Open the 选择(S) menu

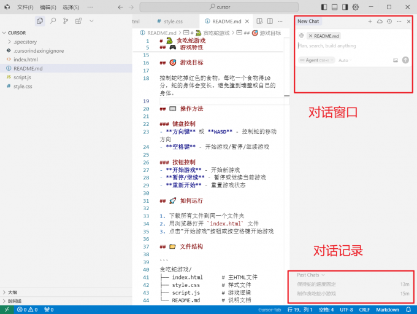click(71, 7)
